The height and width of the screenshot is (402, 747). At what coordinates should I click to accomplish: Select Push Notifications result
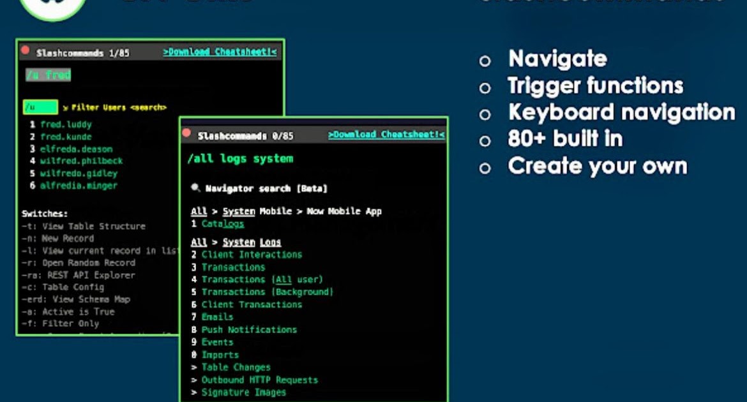click(249, 330)
